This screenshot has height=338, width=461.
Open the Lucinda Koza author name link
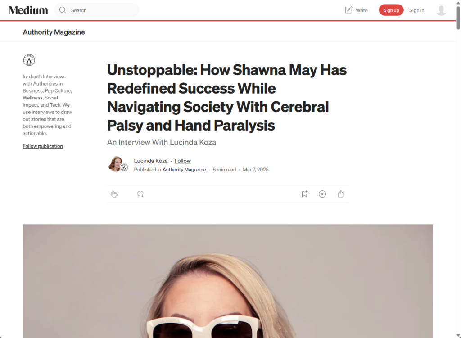pyautogui.click(x=151, y=161)
